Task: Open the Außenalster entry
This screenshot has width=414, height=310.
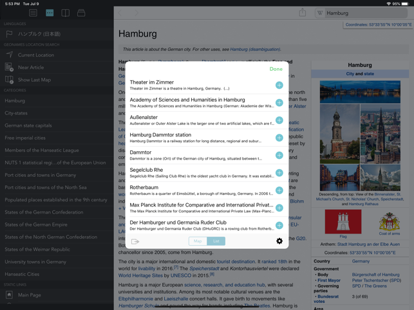Action: [x=202, y=120]
